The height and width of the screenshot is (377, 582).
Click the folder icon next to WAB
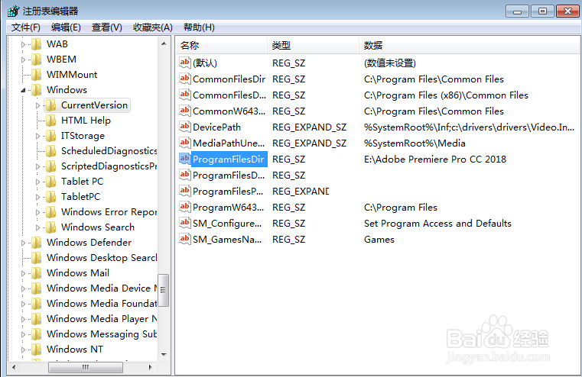(37, 44)
